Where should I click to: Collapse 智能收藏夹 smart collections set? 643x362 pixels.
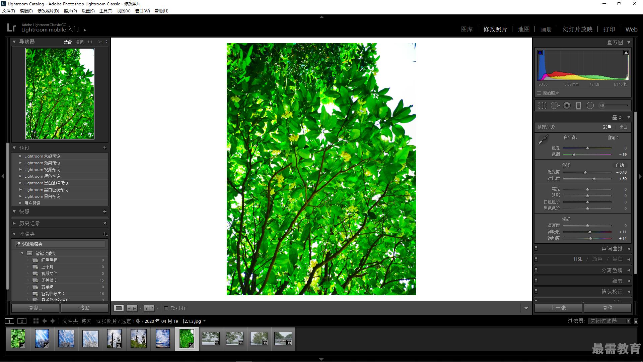22,253
